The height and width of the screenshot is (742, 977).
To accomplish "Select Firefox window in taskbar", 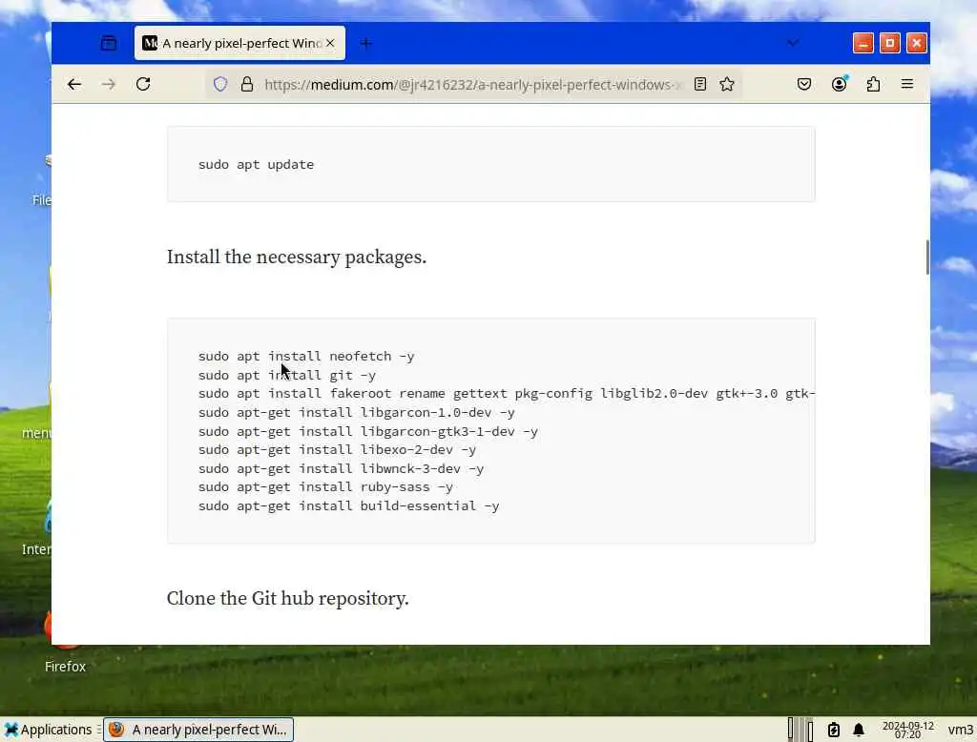I will point(198,730).
